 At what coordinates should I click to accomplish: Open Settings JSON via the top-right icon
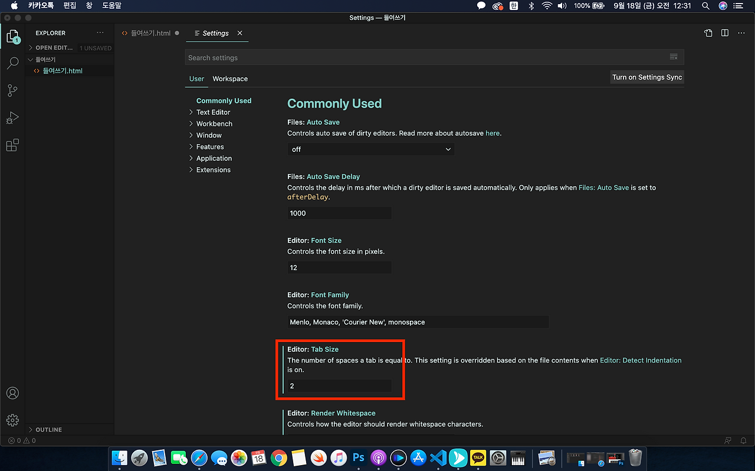click(708, 33)
